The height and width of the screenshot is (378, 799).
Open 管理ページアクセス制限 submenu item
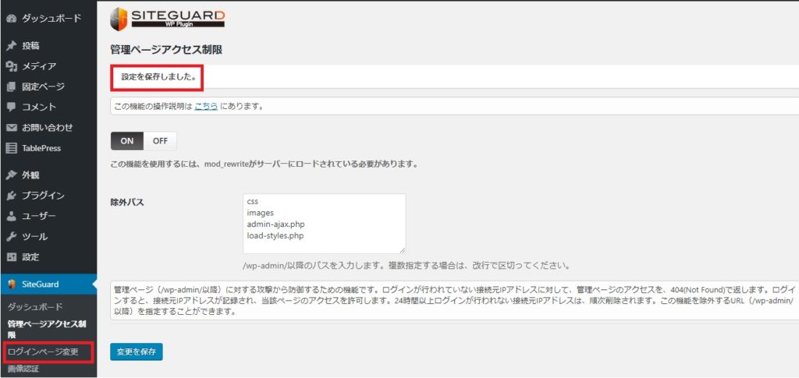click(x=47, y=329)
